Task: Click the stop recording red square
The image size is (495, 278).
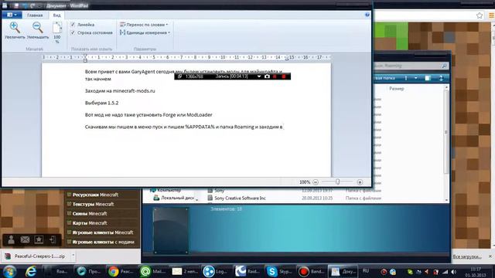Action: click(284, 76)
